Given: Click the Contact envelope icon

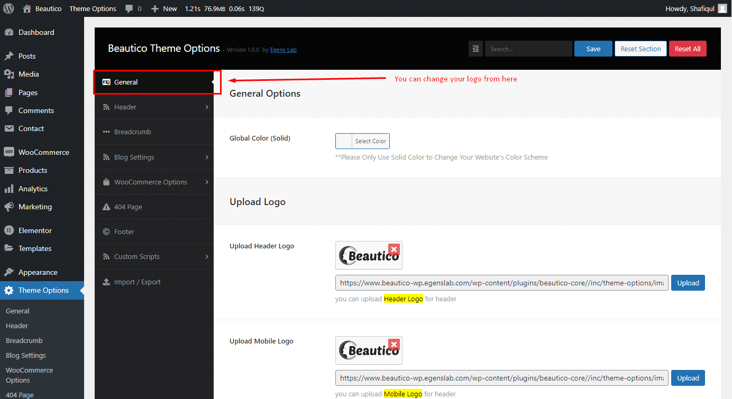Looking at the screenshot, I should click(8, 128).
